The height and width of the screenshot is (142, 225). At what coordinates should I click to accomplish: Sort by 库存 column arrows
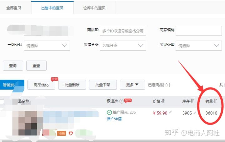point(192,101)
